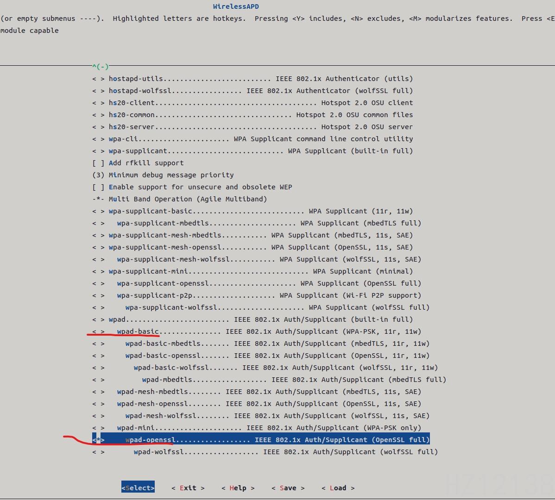Select the wpa-supplicant-mini entry

pos(252,271)
